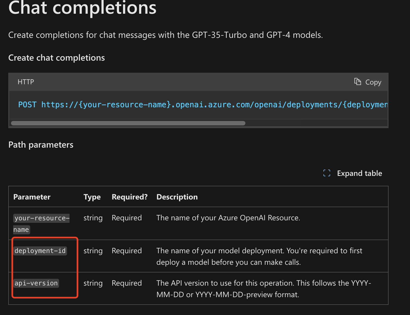Click the horizontal scrollbar under the POST URL

(x=128, y=123)
